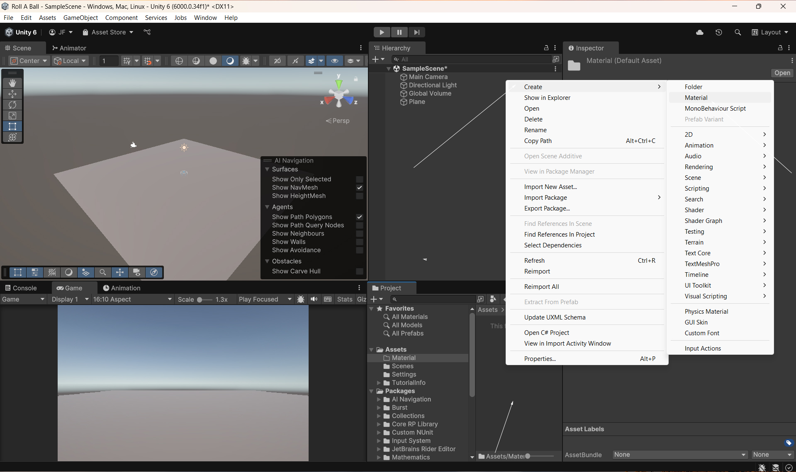This screenshot has height=472, width=796.
Task: Click the Pause button
Action: tap(399, 32)
